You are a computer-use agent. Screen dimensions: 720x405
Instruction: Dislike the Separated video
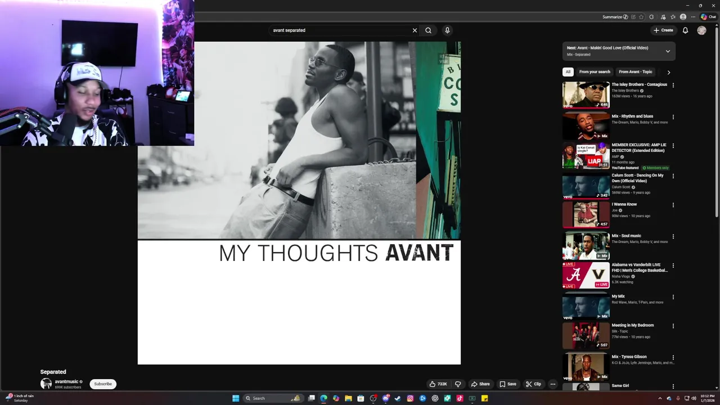[458, 384]
